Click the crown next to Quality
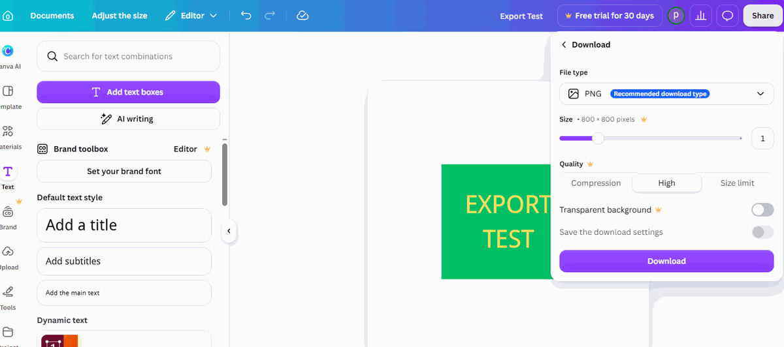This screenshot has width=784, height=347. pyautogui.click(x=590, y=164)
